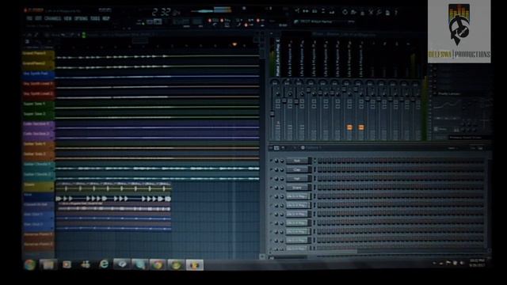
Task: Open the TOOLS menu
Action: [95, 19]
